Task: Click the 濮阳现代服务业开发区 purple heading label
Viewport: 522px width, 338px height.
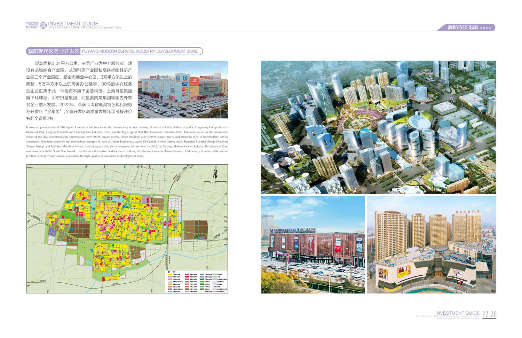Action: [54, 51]
